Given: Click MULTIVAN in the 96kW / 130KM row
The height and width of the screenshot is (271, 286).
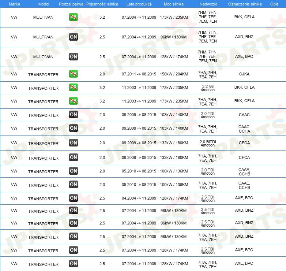Looking at the screenshot, I should click(43, 37).
